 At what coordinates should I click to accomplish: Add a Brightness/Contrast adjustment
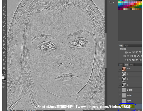(126, 52)
